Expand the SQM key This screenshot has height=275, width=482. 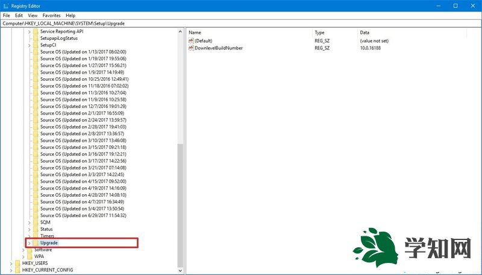pos(29,223)
